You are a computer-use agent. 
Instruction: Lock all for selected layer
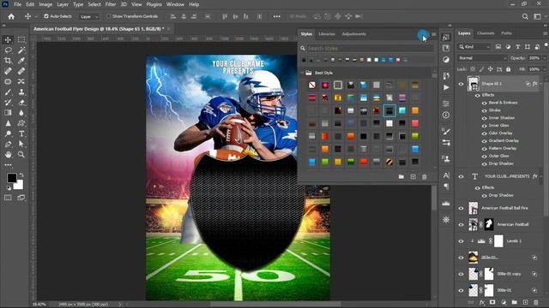[509, 69]
